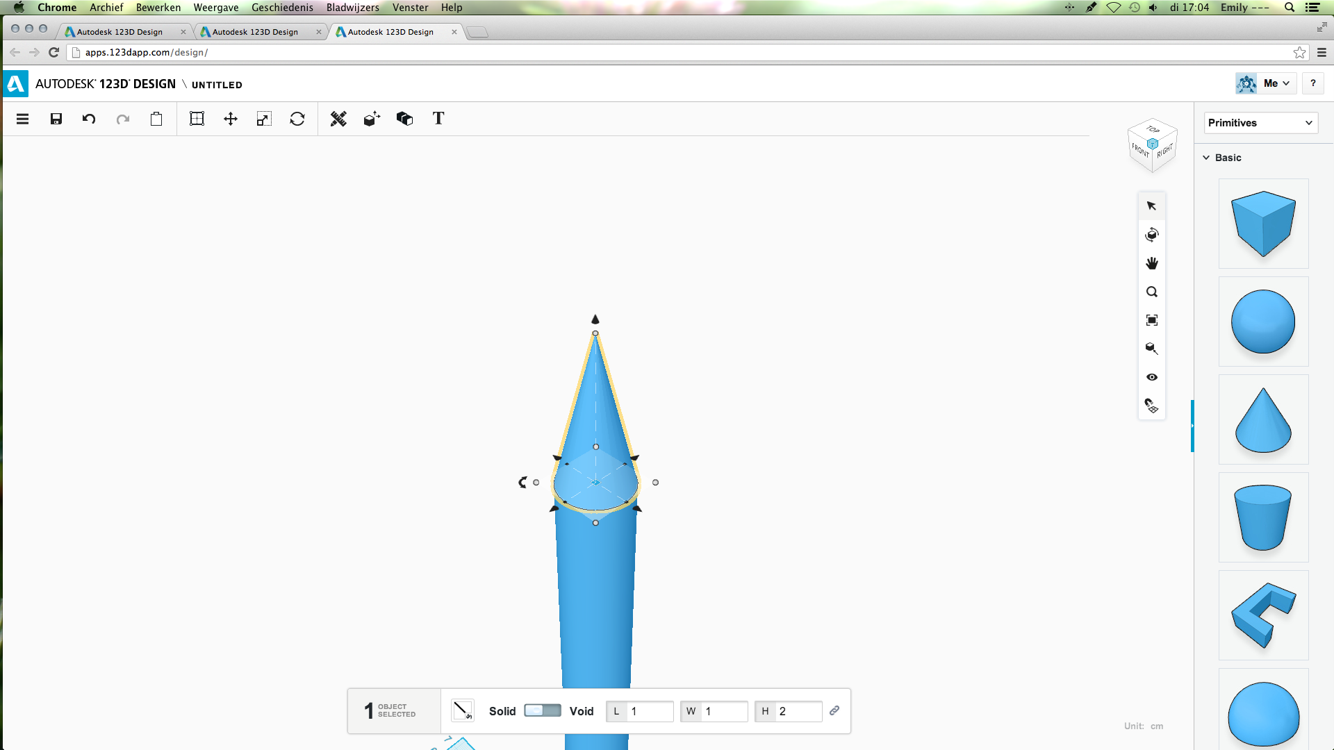Click the Fit to view icon
Screen dimensions: 1334x750
point(1152,320)
